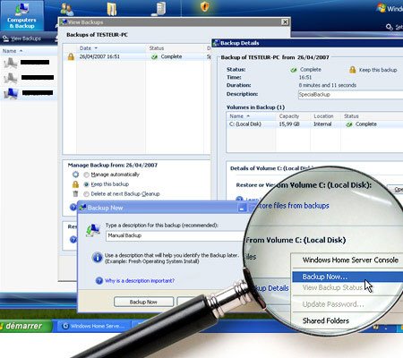Image resolution: width=403 pixels, height=358 pixels.
Task: Minimize the Backup Now dialog
Action: [x=242, y=208]
